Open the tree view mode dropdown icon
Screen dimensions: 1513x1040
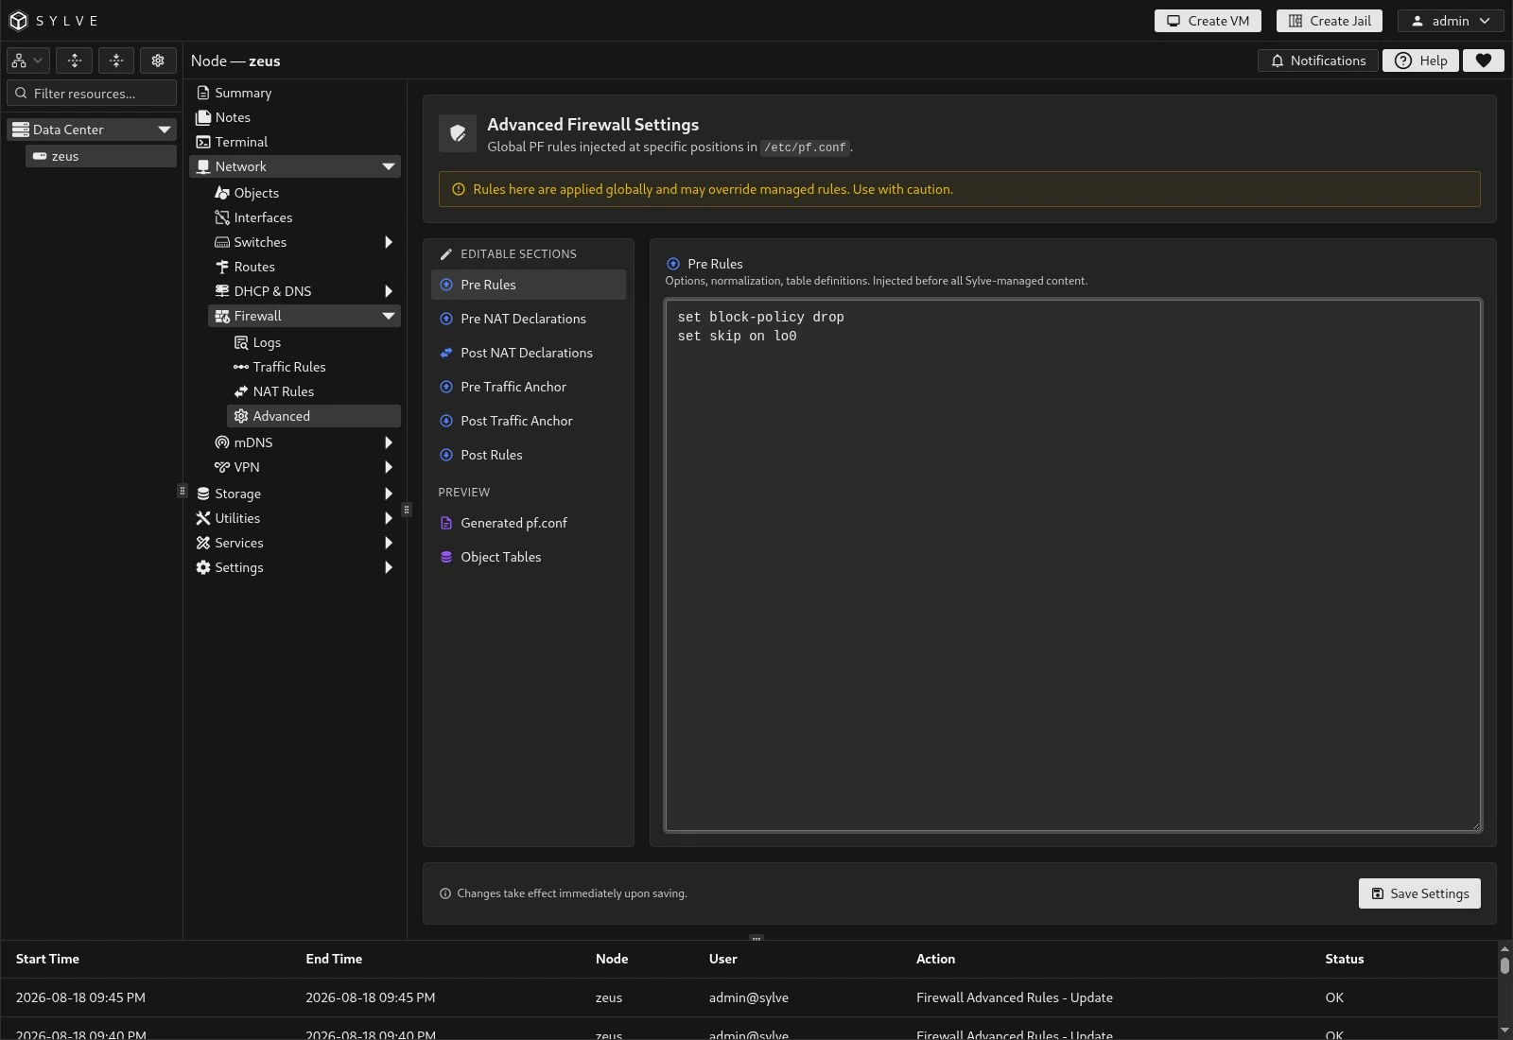(27, 61)
